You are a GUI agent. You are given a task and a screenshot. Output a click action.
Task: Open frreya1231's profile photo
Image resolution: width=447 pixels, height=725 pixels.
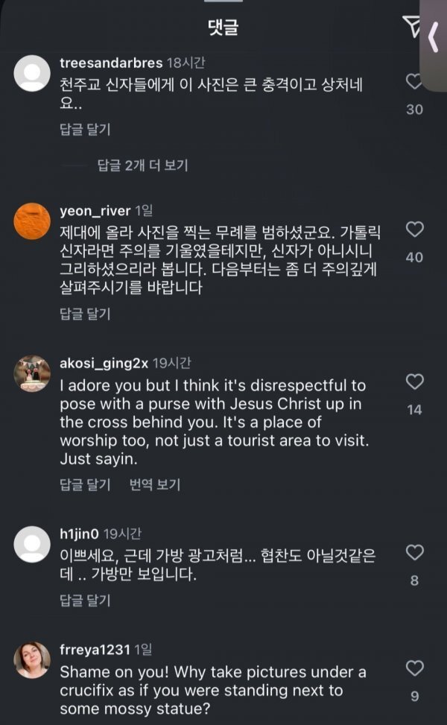pyautogui.click(x=32, y=660)
